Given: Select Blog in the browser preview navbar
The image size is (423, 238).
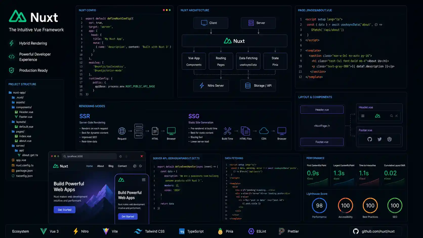Looking at the screenshot, I should pos(111,166).
